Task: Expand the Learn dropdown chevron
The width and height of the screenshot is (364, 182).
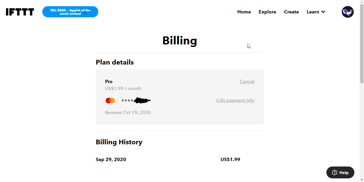Action: point(323,12)
